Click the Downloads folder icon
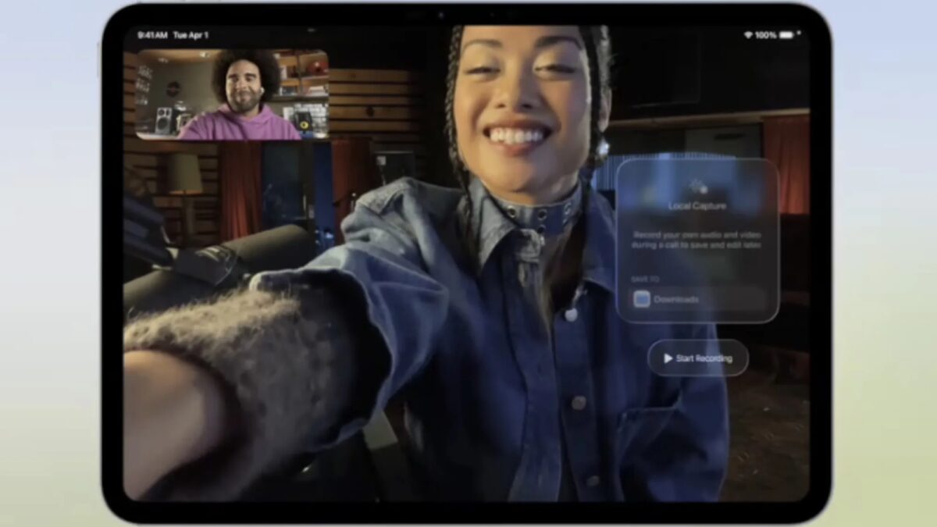937x527 pixels. coord(642,299)
